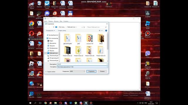This screenshot has height=105, width=188.
Task: Select Новая папка (2) folder in dialog
Action: point(67,51)
